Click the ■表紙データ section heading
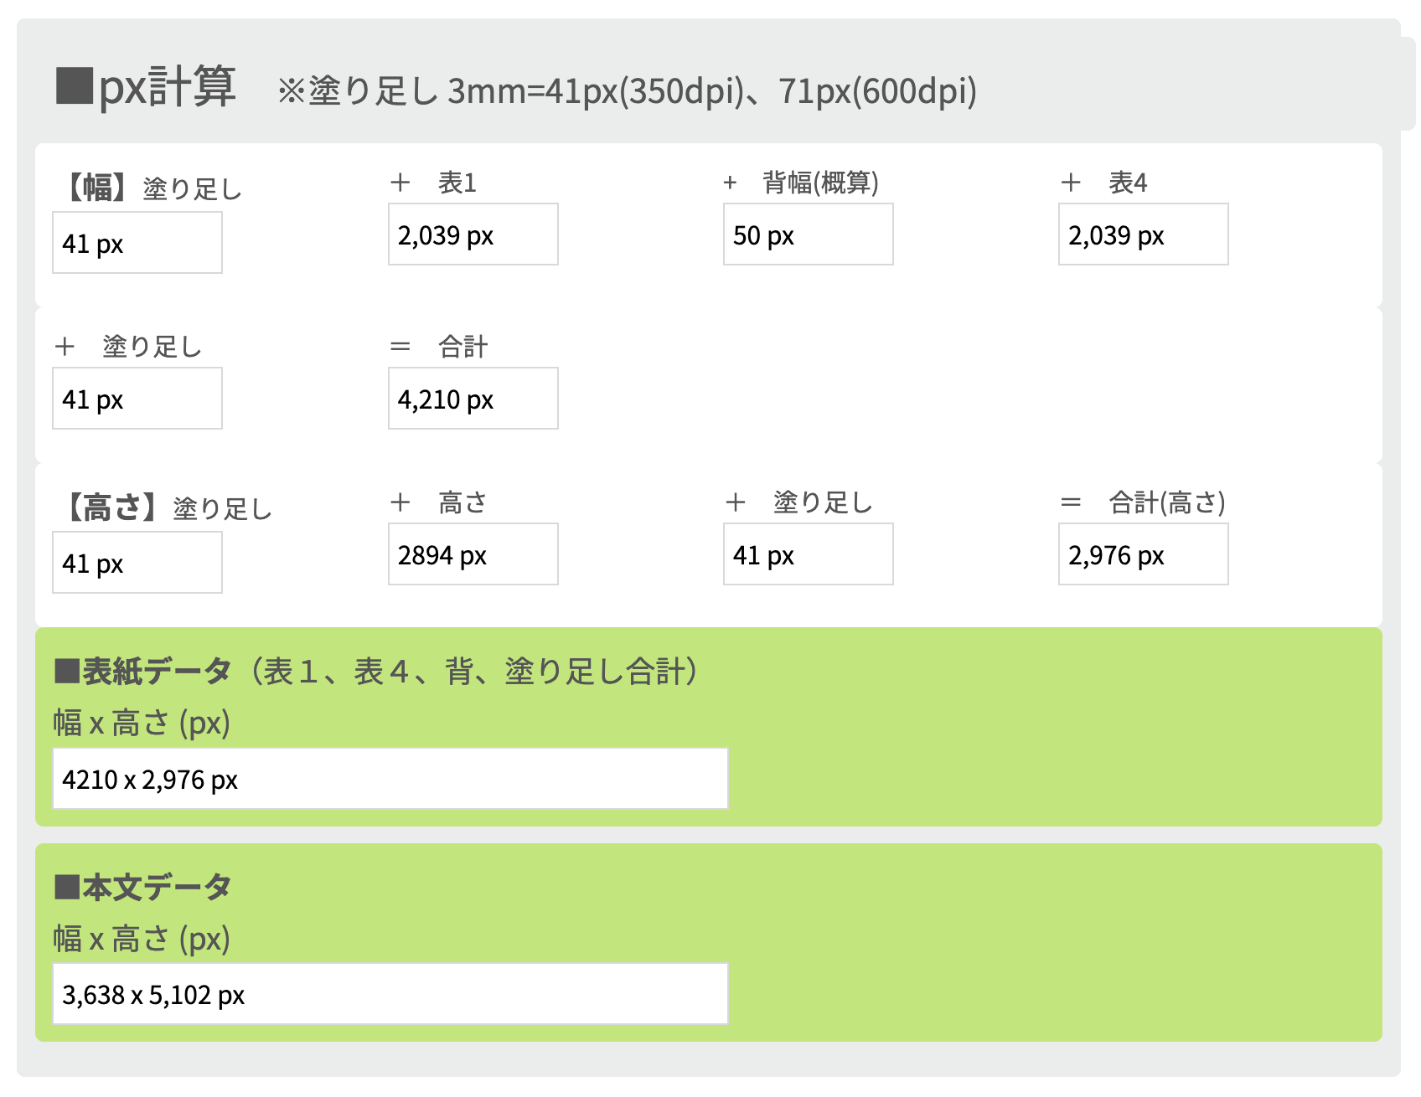The image size is (1421, 1097). coord(142,672)
